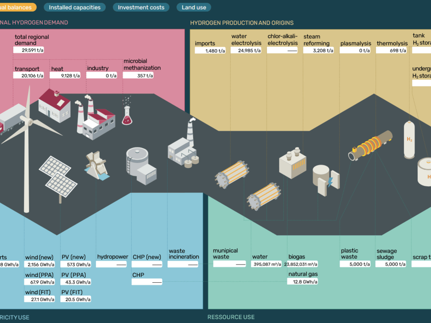The height and width of the screenshot is (323, 431).
Task: Select the industry factory with chimneys icon
Action: pos(96,120)
